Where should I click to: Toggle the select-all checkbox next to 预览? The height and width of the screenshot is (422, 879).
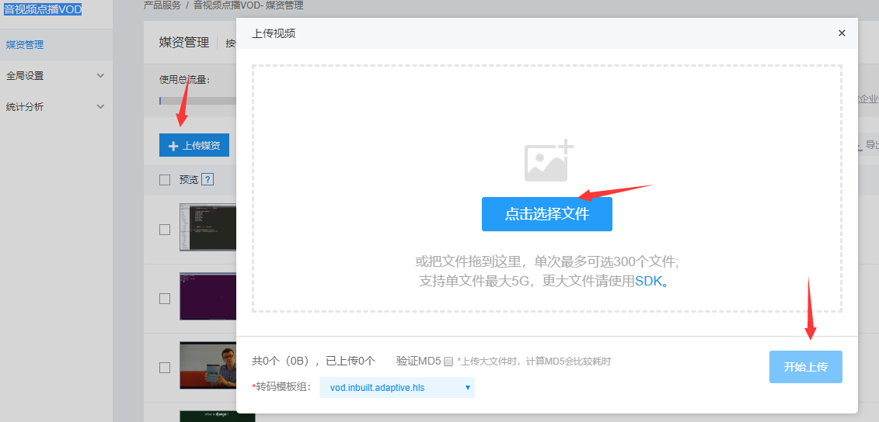point(165,180)
